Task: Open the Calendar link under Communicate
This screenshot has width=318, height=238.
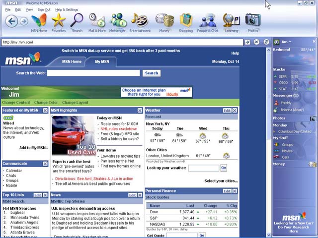Action: pos(14,171)
